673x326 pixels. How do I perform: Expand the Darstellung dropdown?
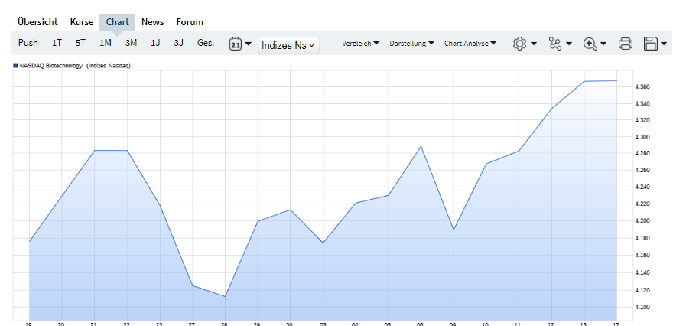(x=412, y=44)
